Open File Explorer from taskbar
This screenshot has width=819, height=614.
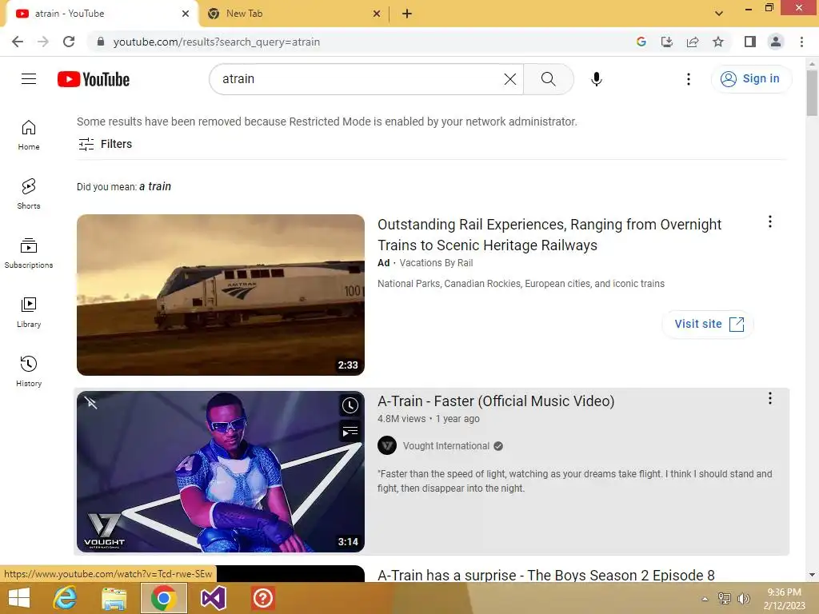point(114,598)
